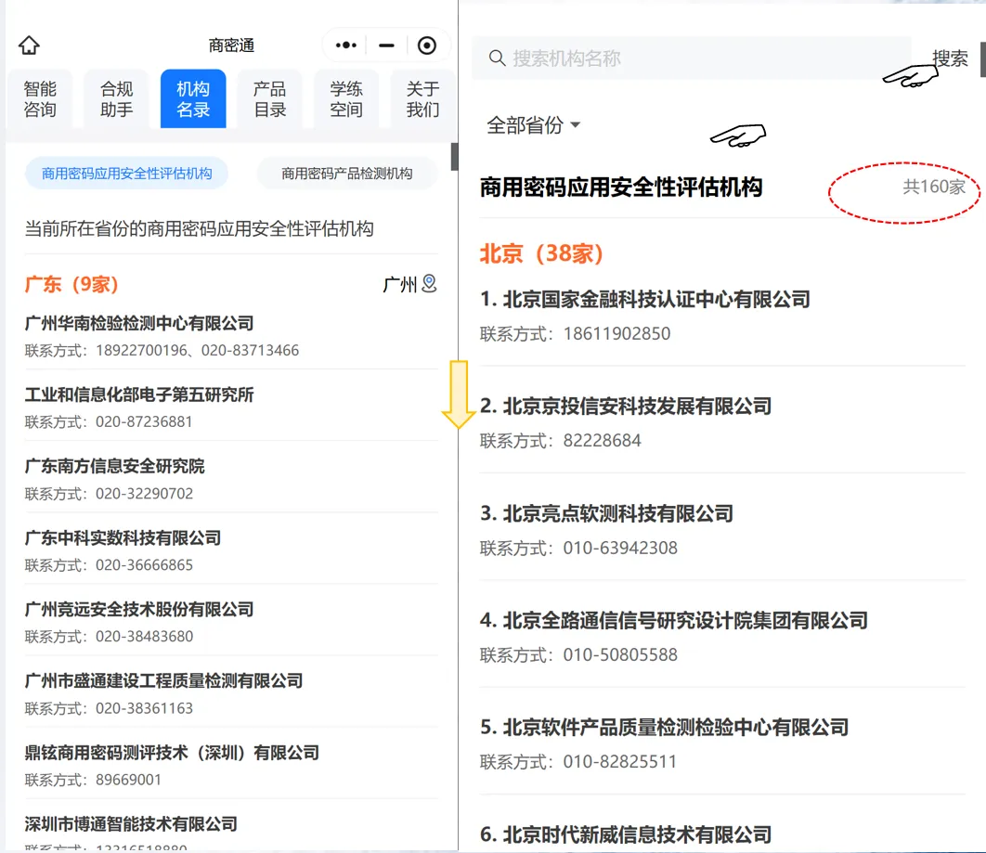Select the 商用密码产品检测机构 filter
The height and width of the screenshot is (853, 986).
point(346,173)
